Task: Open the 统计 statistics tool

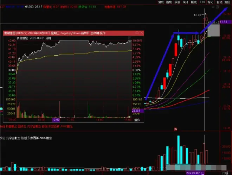Action: point(186,2)
